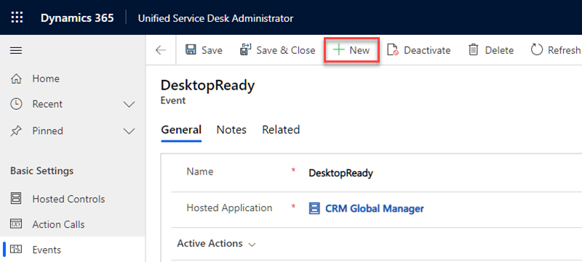Go back using the left arrow

161,50
